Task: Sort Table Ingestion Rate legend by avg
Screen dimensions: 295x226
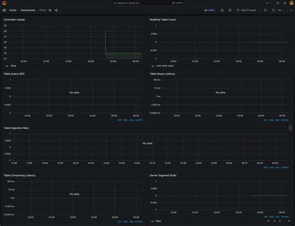Action: 277,168
